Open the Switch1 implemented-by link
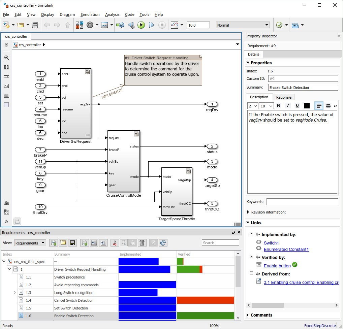Image resolution: width=343 pixels, height=329 pixels. click(271, 243)
